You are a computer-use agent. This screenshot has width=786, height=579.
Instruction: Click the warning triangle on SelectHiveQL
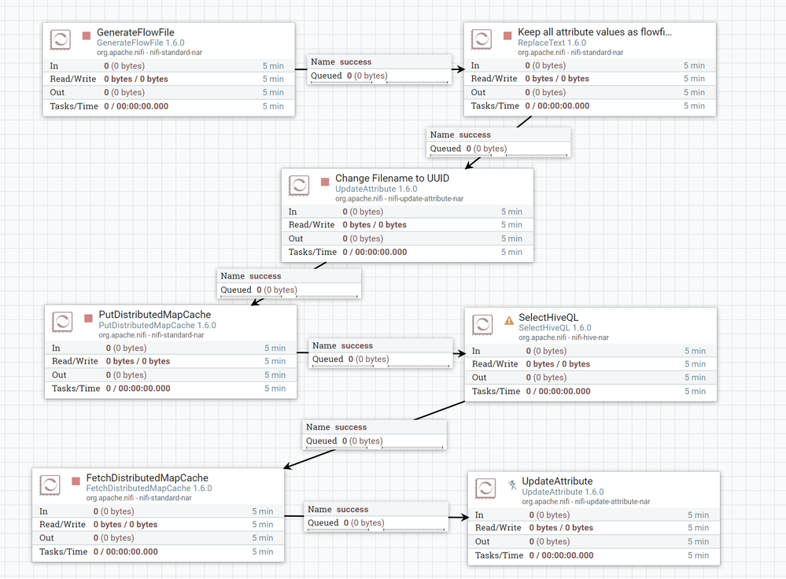point(509,320)
